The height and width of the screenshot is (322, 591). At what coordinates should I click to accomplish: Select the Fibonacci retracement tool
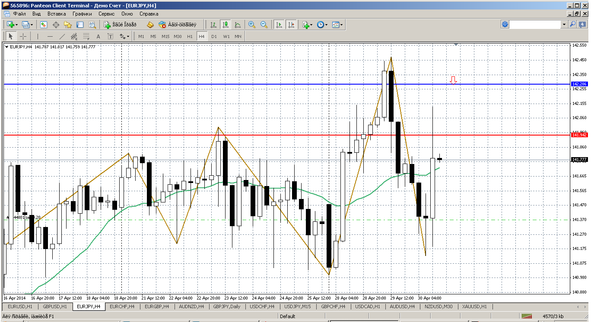86,36
